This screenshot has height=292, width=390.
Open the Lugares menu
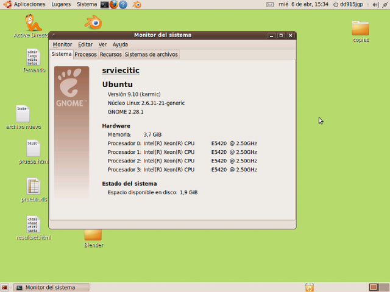click(x=61, y=4)
